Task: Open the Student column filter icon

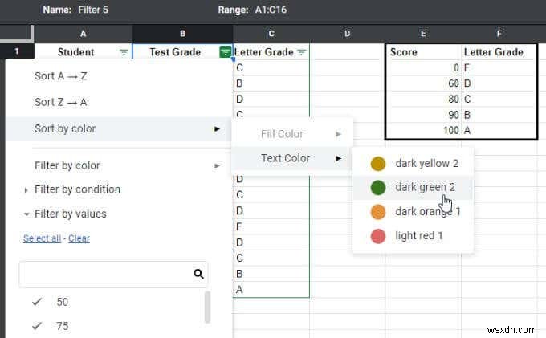Action: [x=124, y=52]
